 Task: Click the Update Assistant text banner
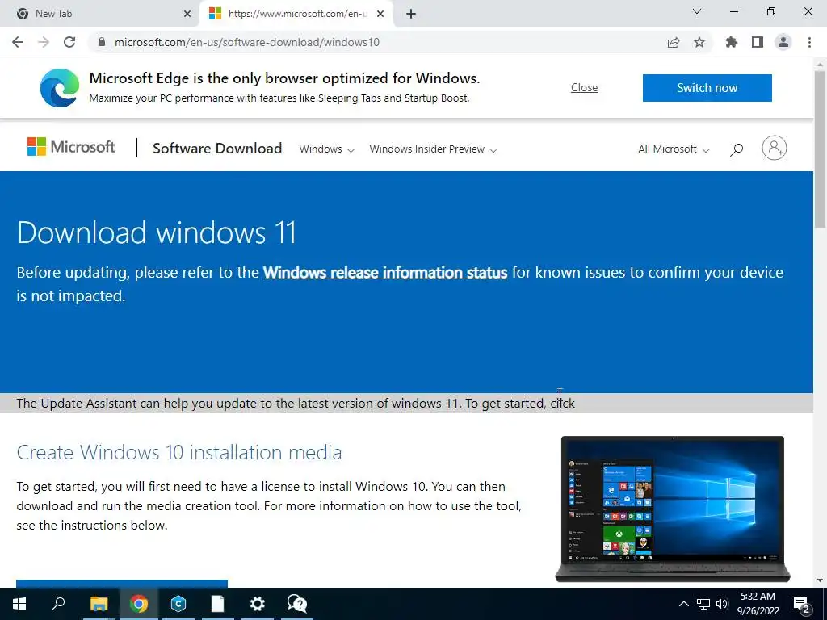(x=296, y=404)
